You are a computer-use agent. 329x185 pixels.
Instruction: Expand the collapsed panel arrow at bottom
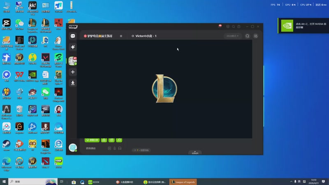(195, 153)
